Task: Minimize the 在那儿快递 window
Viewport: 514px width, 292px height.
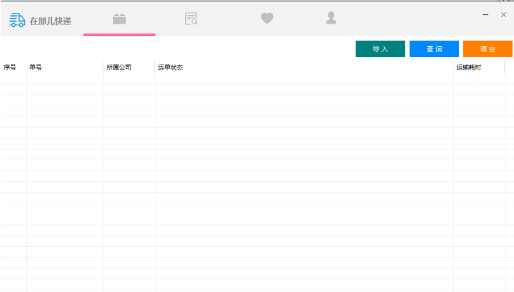Action: click(x=485, y=15)
